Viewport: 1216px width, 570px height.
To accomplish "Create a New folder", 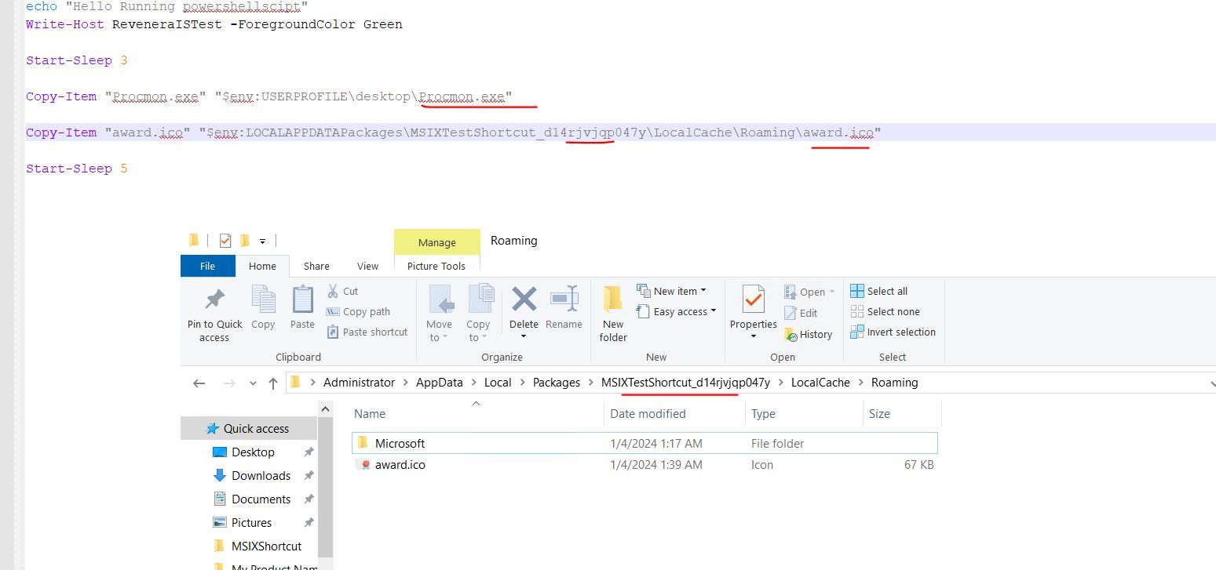I will pos(612,312).
